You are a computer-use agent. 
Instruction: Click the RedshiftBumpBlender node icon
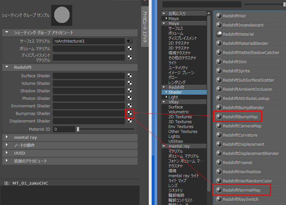click(219, 108)
